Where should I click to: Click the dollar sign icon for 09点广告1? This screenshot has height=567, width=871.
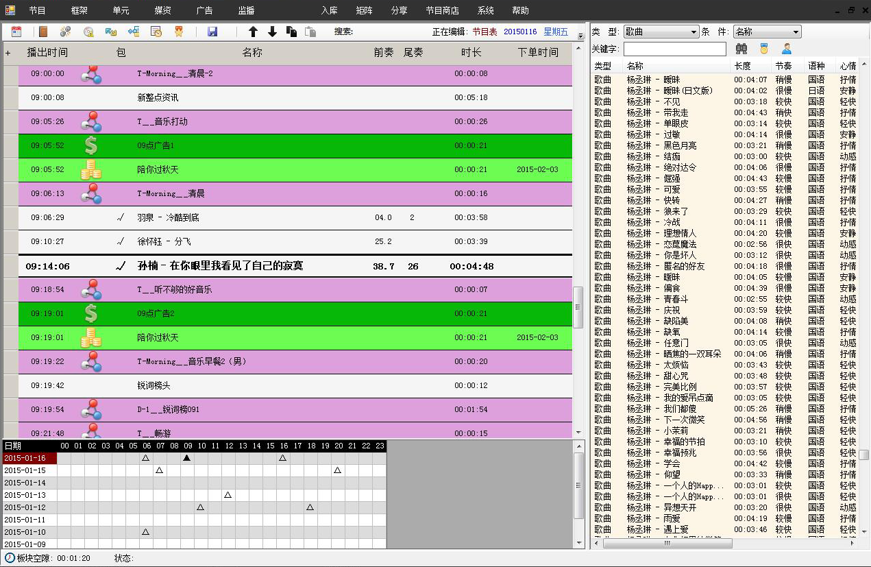tap(90, 145)
